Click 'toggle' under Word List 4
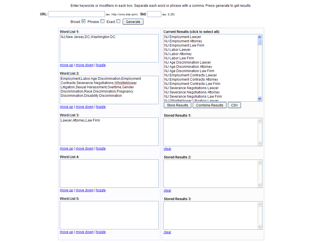 [101, 190]
